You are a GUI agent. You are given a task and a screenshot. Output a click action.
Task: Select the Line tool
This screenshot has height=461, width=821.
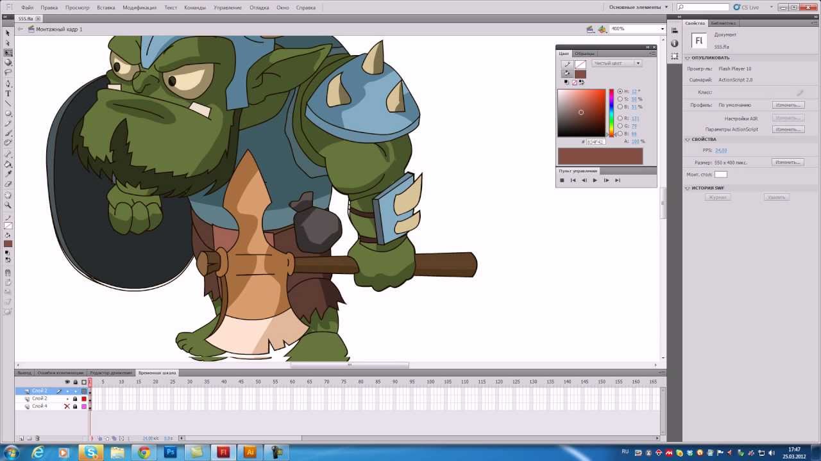pyautogui.click(x=8, y=103)
